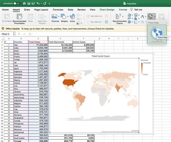The width and height of the screenshot is (171, 142).
Task: Click the Maps globe icon in ribbon
Action: [x=150, y=17]
